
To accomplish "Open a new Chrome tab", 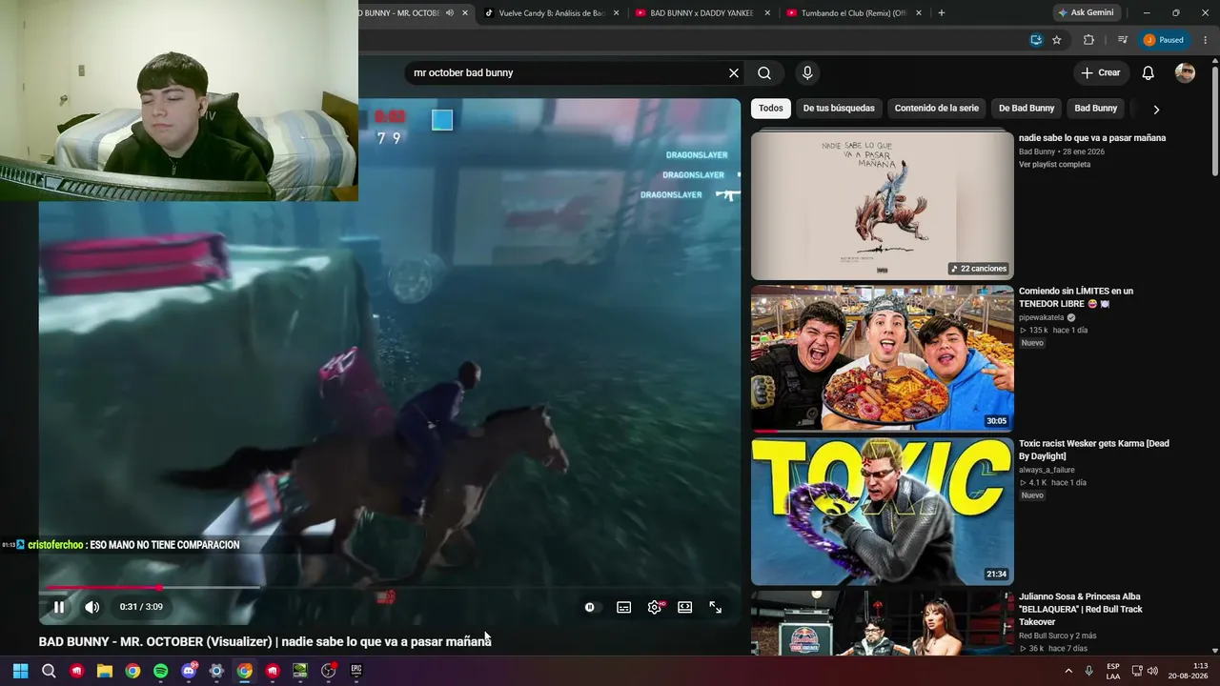I will pos(942,13).
